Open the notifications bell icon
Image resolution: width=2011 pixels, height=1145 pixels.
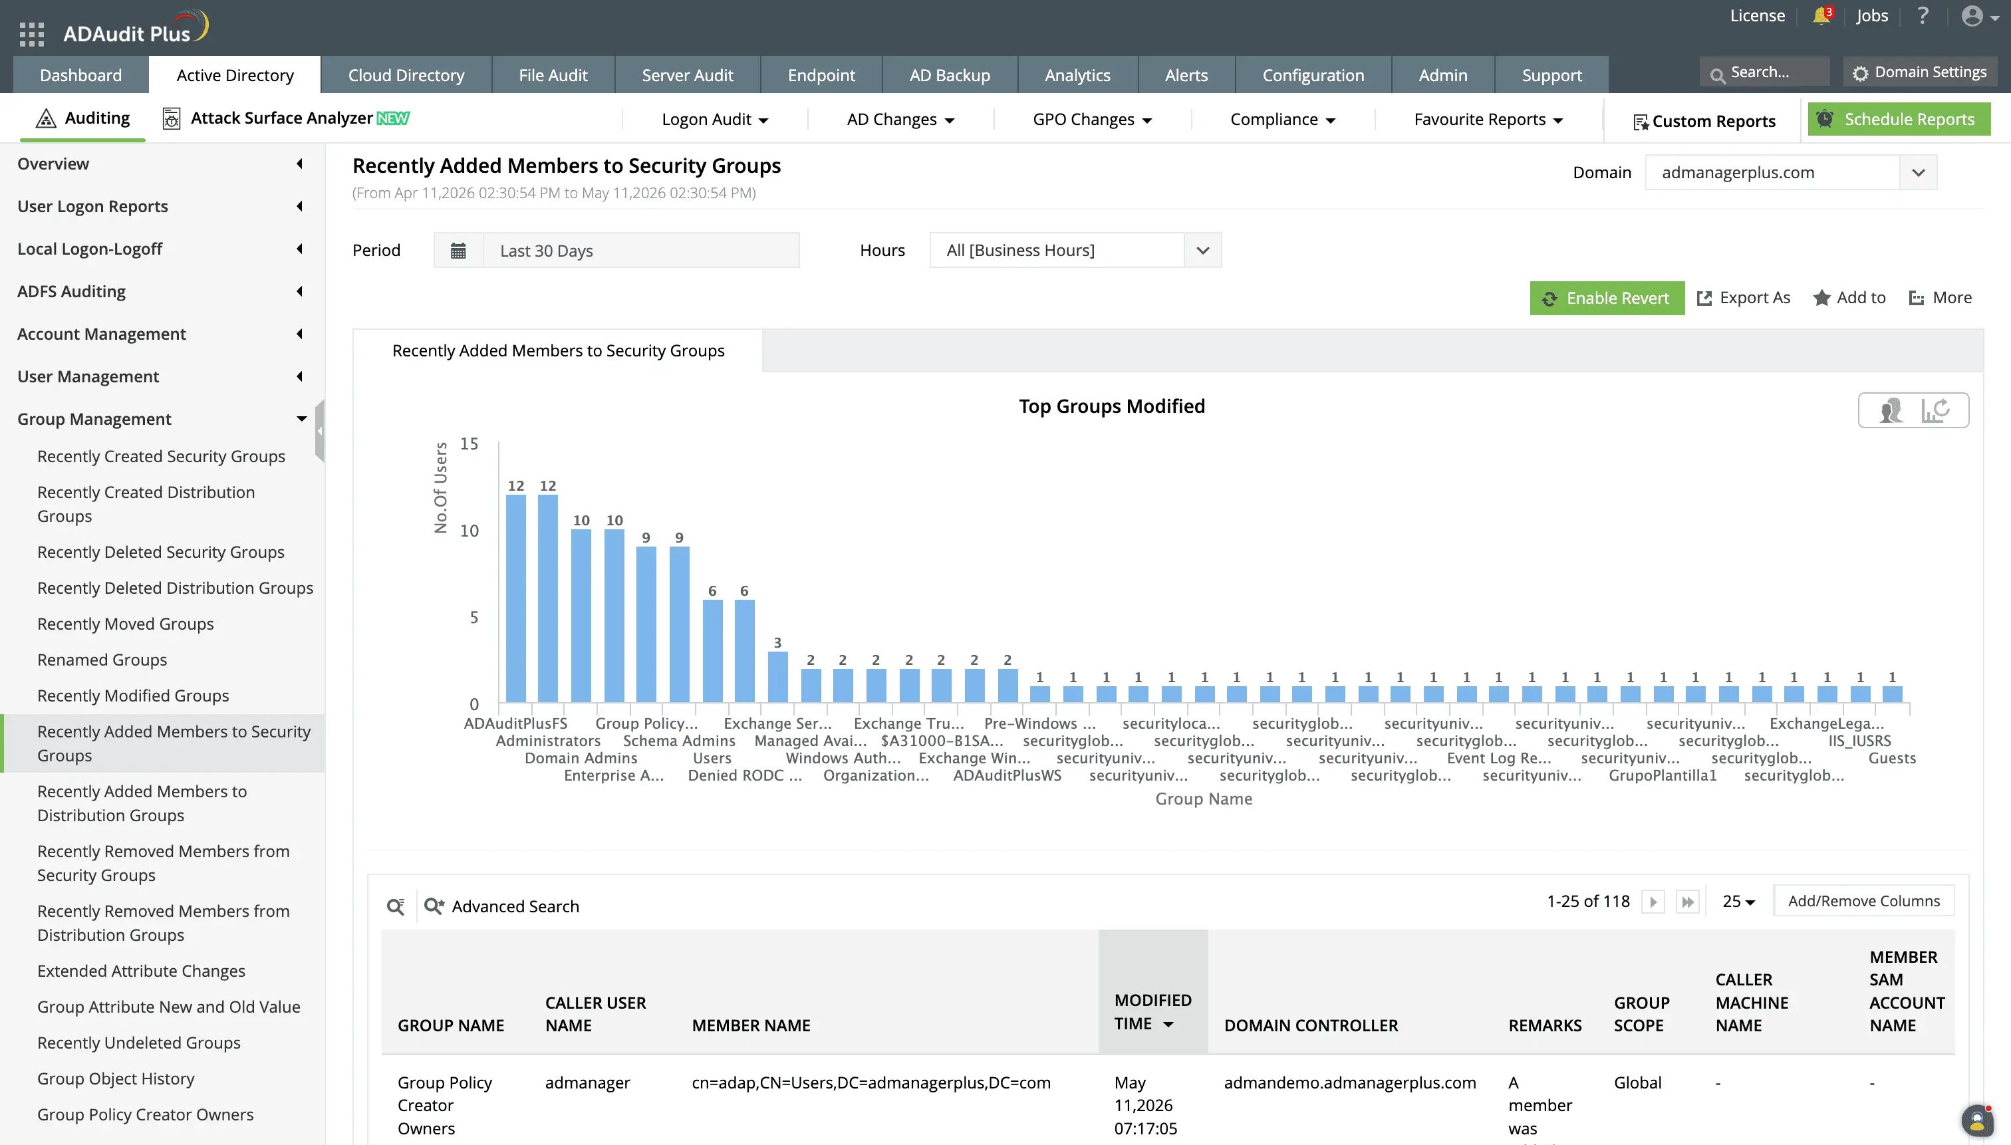point(1821,16)
